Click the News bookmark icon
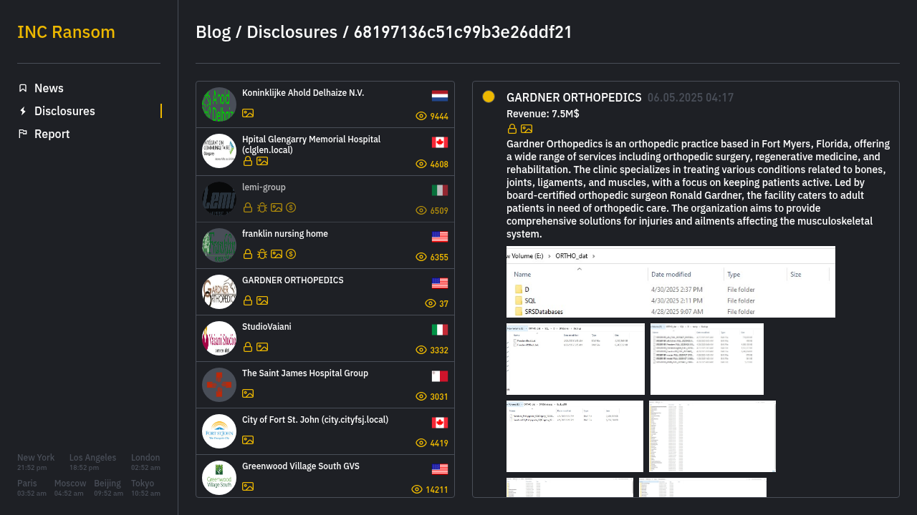Viewport: 917px width, 515px height. click(x=23, y=88)
